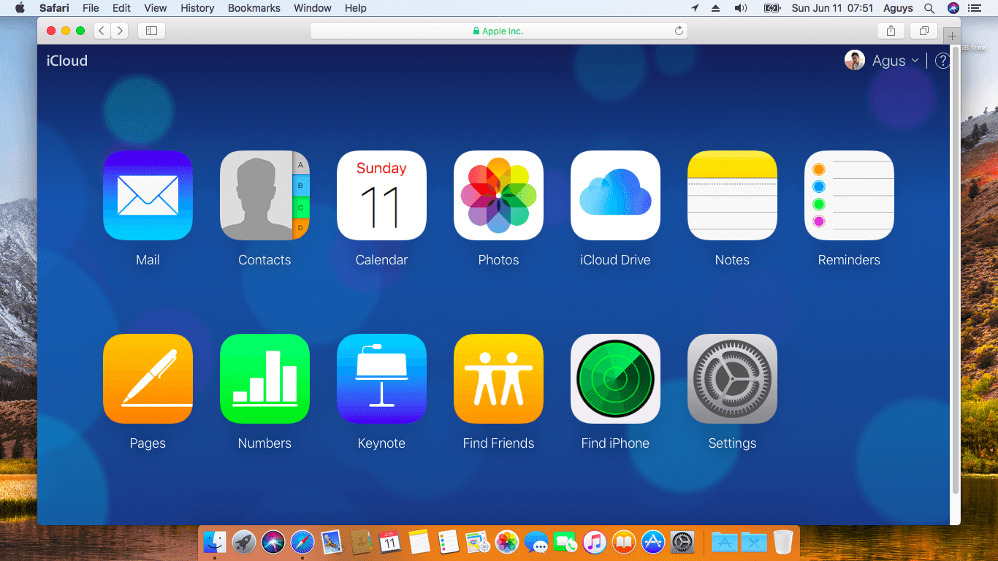Open the History menu
998x561 pixels.
(197, 8)
